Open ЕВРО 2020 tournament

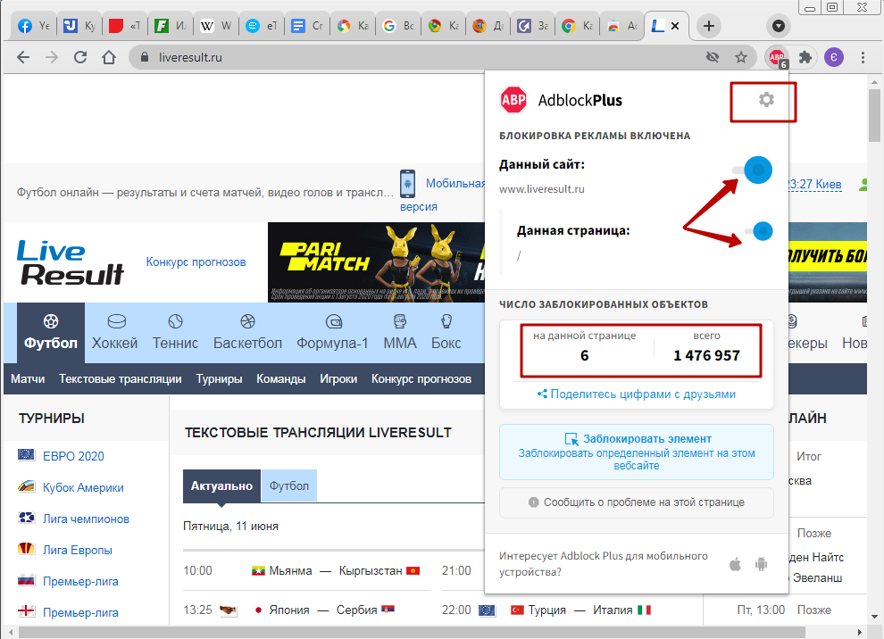coord(73,456)
